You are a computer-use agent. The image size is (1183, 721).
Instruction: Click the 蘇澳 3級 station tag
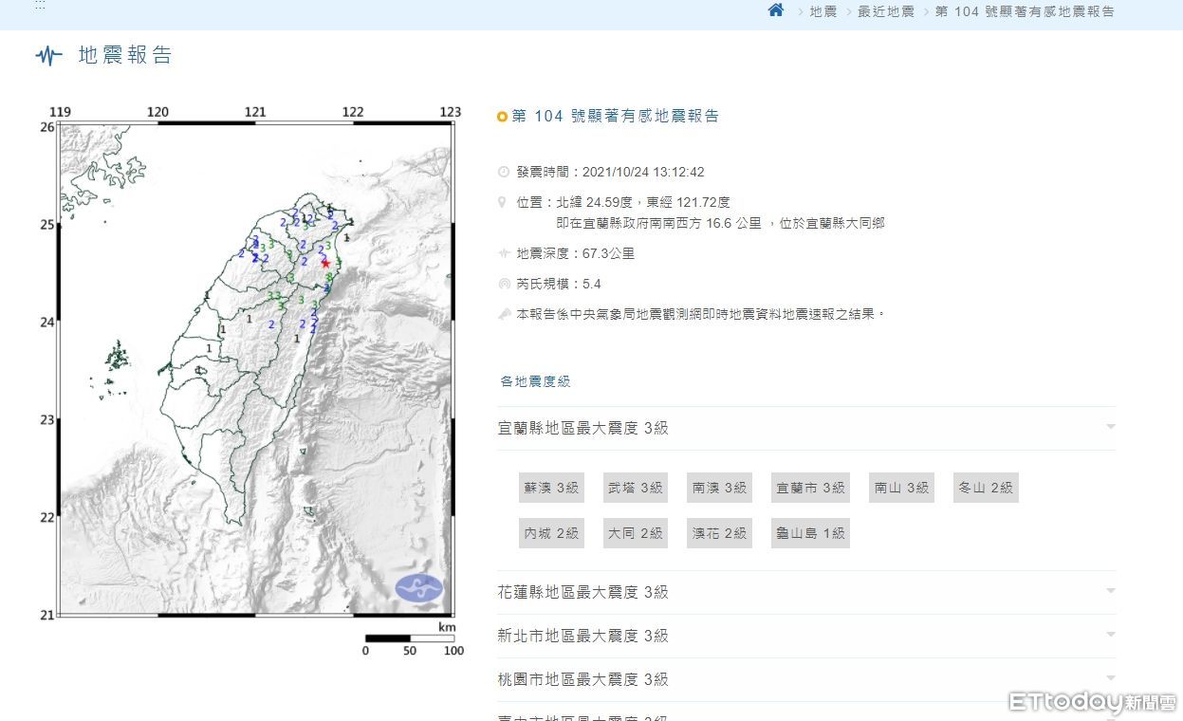pos(551,488)
